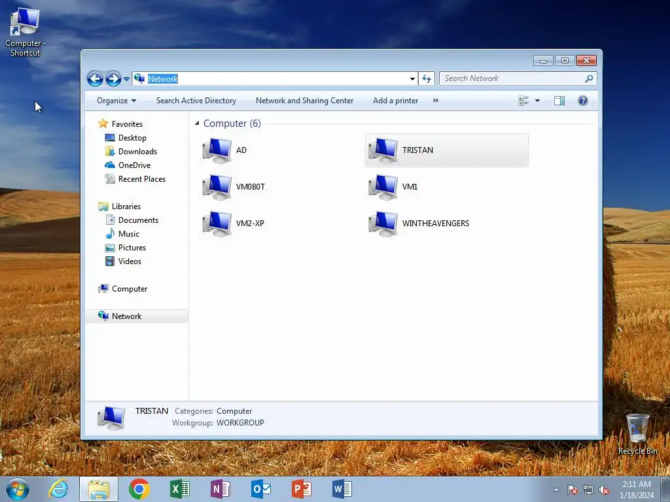Select the VM1 computer
Screen dimensions: 670x502
393,187
